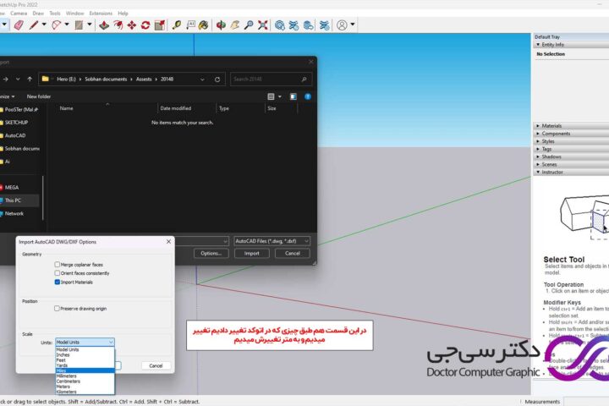Choose Centimeters from the units list
This screenshot has height=406, width=609.
(x=85, y=381)
